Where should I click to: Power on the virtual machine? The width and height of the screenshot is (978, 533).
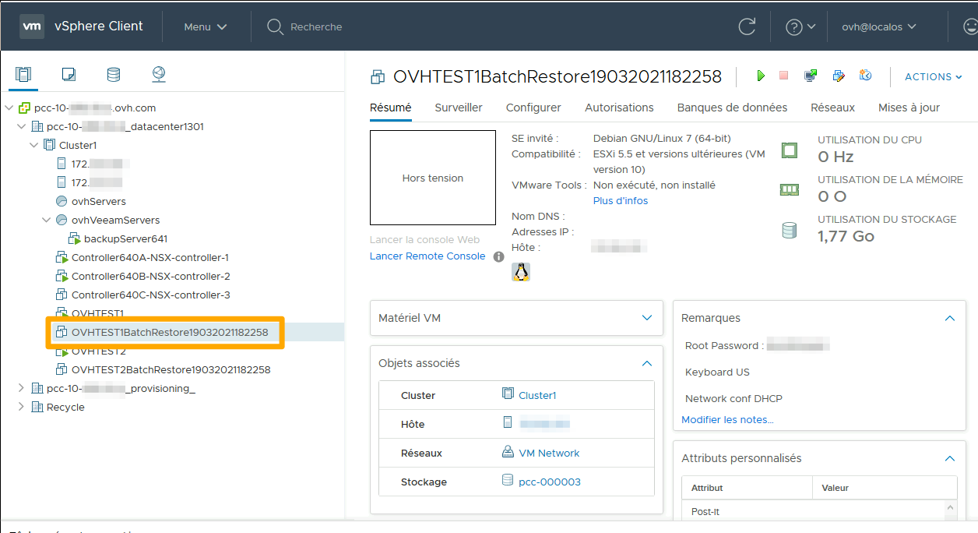tap(761, 76)
